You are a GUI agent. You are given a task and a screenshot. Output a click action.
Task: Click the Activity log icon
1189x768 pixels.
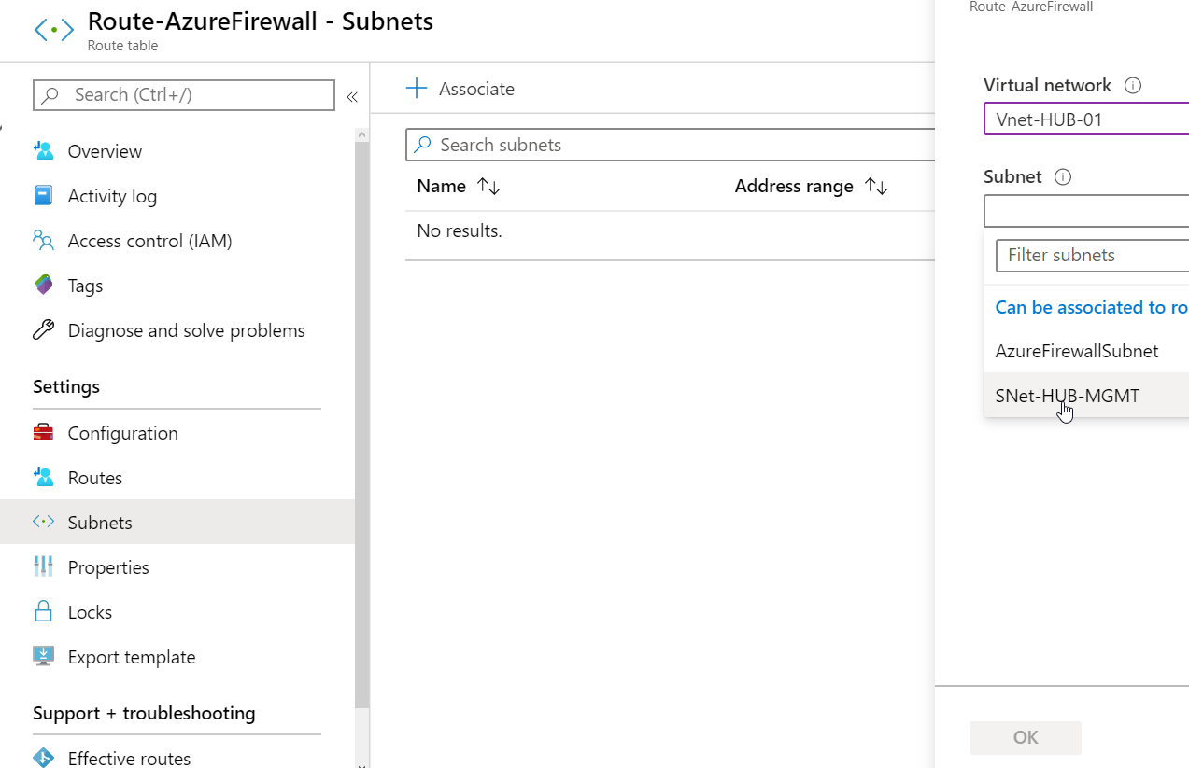43,196
